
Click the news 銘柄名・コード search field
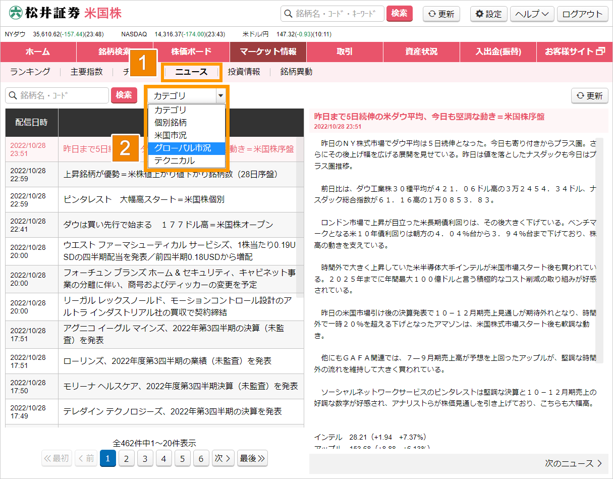(x=57, y=95)
